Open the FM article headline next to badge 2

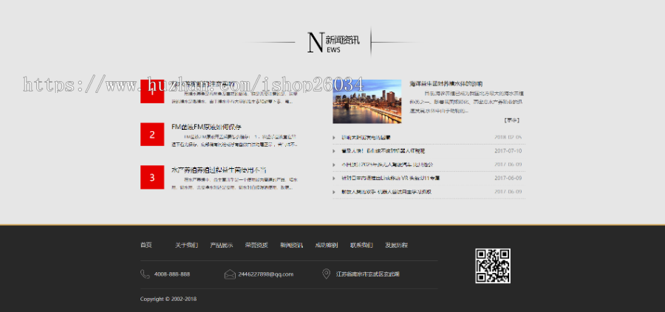[206, 127]
